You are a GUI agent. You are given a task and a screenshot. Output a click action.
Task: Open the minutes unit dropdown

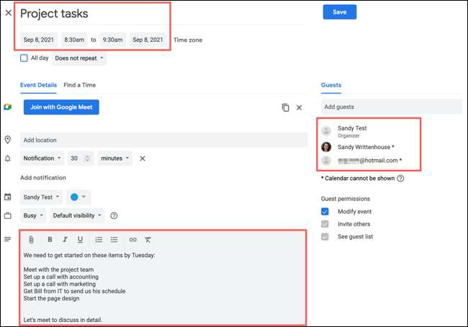(x=115, y=158)
